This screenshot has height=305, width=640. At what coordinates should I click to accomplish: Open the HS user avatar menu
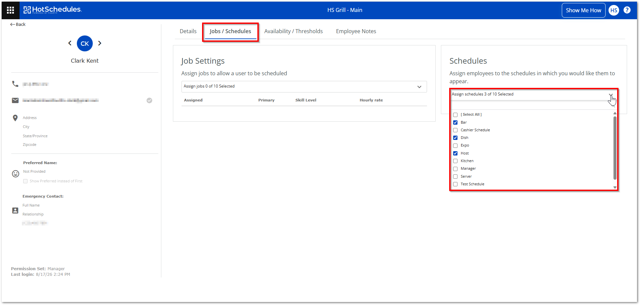click(614, 10)
